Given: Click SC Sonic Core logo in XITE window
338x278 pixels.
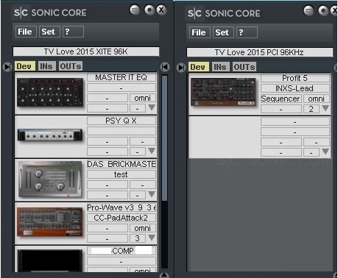Looking at the screenshot, I should tap(50, 13).
